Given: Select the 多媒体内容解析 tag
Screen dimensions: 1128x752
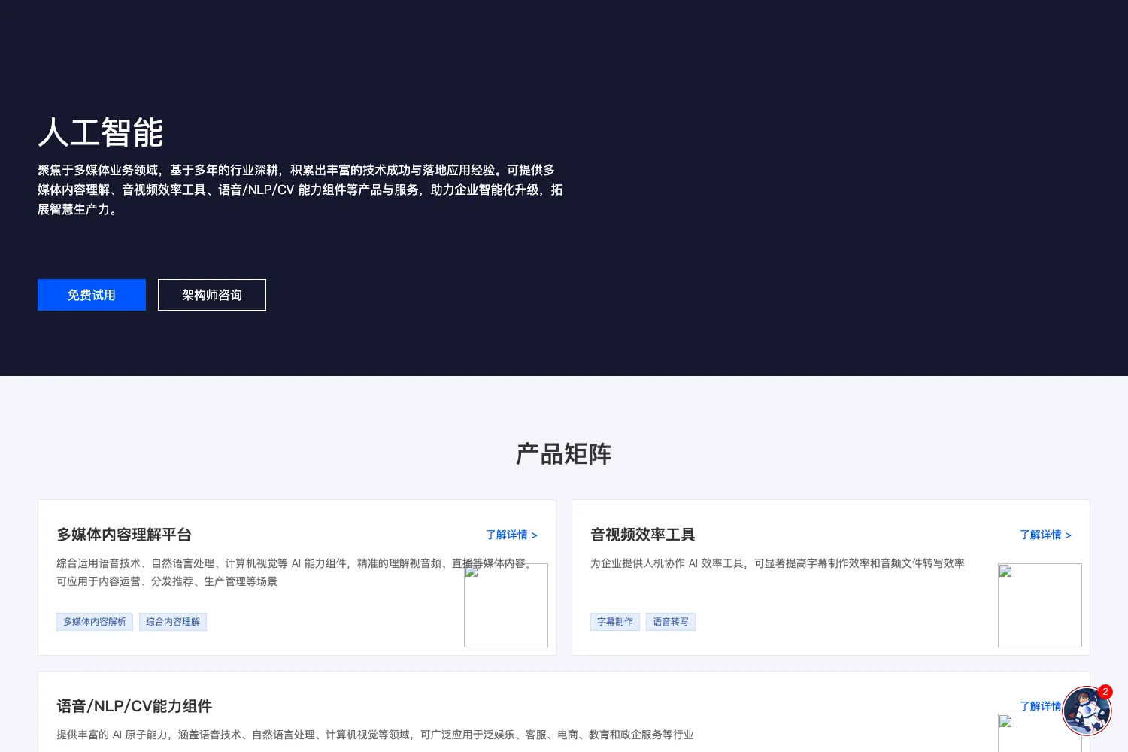Looking at the screenshot, I should coord(95,622).
